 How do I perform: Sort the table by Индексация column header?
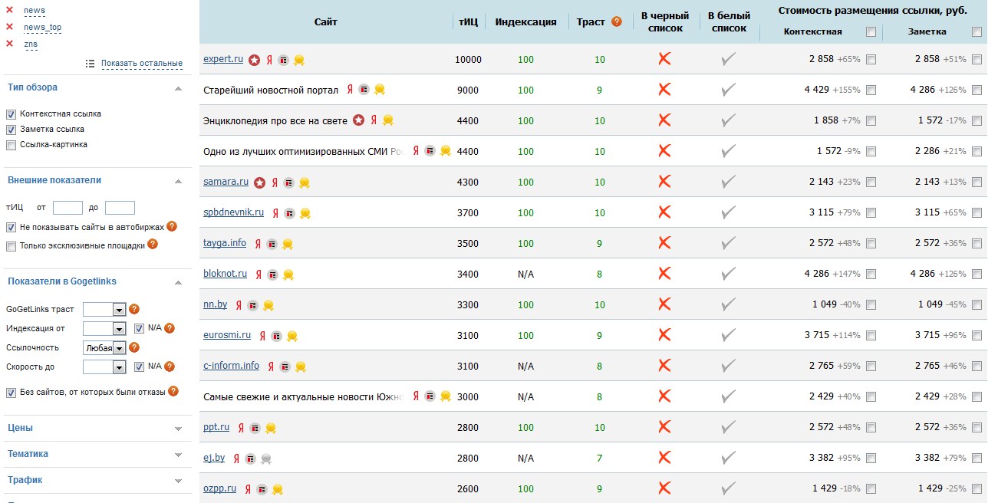click(x=525, y=22)
